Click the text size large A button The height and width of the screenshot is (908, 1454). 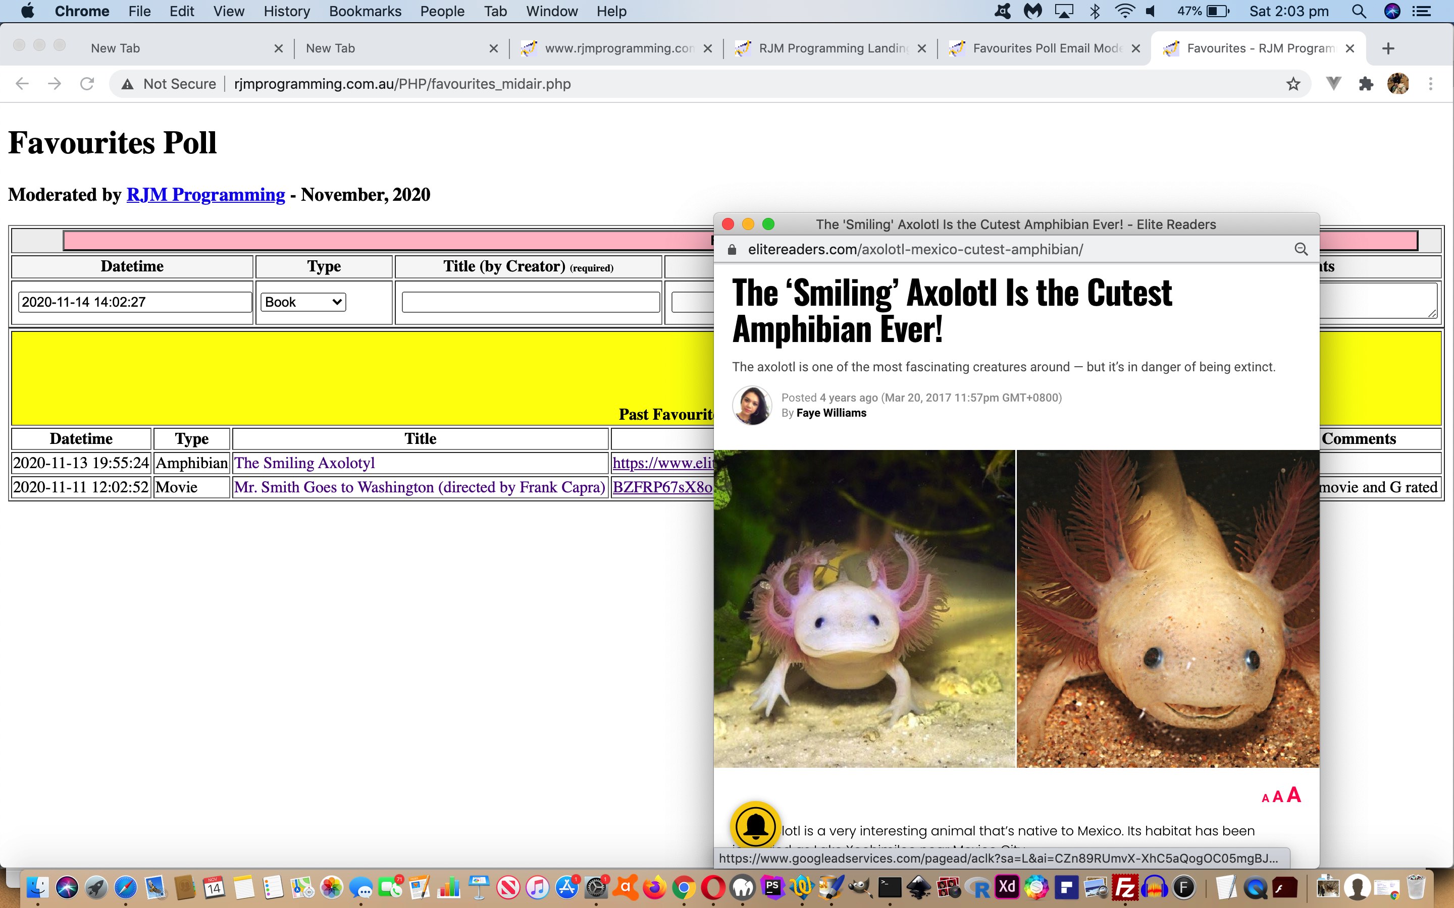tap(1295, 794)
